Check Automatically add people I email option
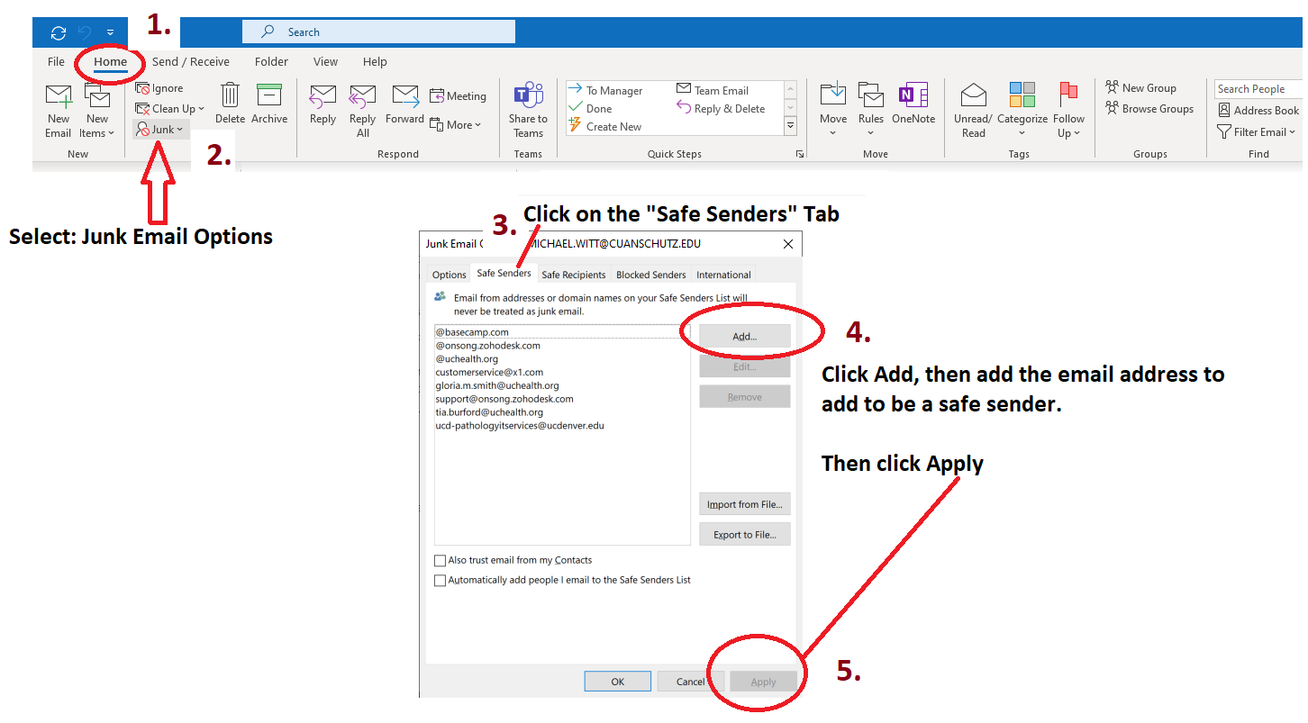The height and width of the screenshot is (723, 1308). (441, 581)
